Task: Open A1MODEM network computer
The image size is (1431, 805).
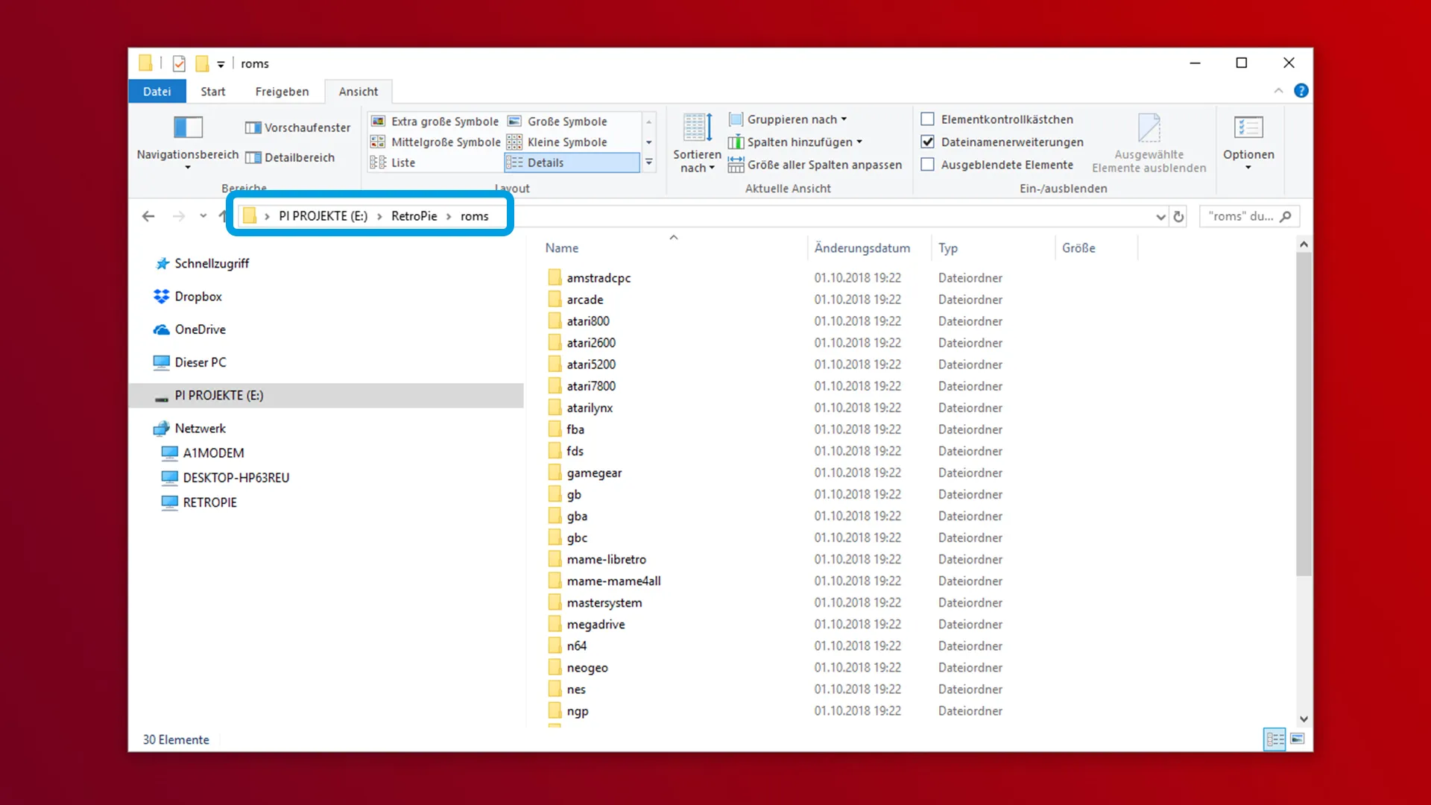Action: point(213,453)
